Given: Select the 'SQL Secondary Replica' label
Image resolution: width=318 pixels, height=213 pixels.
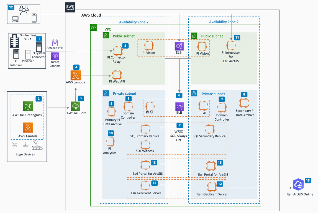Looking at the screenshot, I should (209, 136).
